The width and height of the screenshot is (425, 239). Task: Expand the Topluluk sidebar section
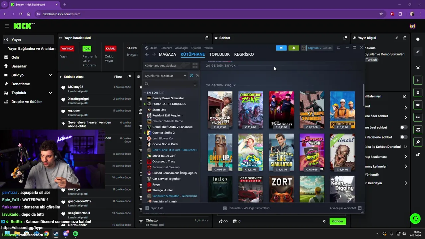pos(50,93)
